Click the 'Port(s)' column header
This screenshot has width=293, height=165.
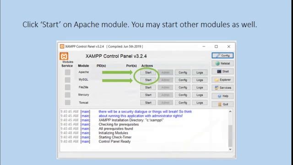coord(131,66)
